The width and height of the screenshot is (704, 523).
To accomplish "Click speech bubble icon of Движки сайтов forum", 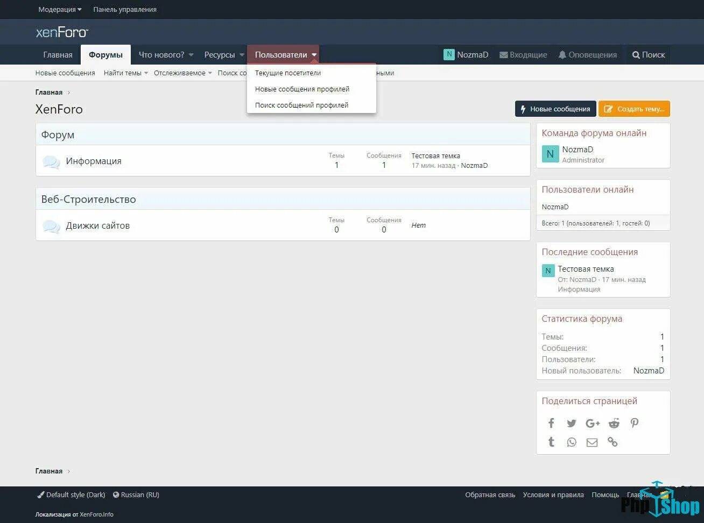I will pos(51,226).
